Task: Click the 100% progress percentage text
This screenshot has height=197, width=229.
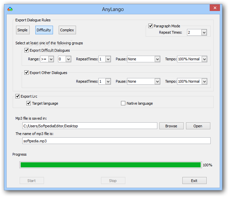Action: pos(207,165)
